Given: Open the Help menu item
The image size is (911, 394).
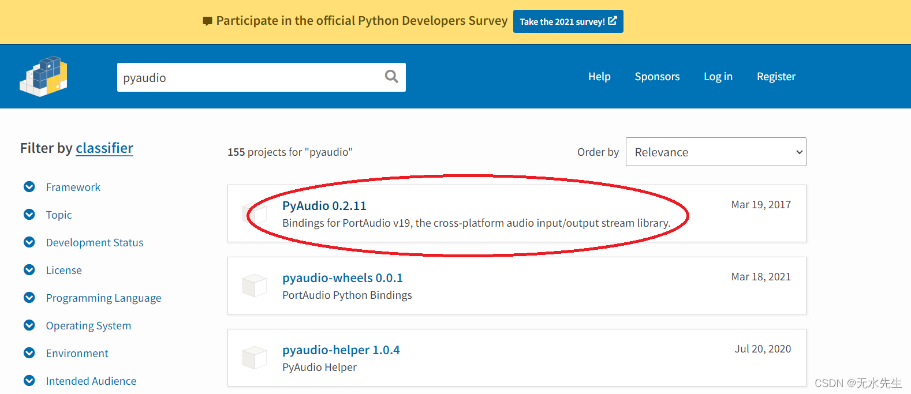Looking at the screenshot, I should [599, 77].
